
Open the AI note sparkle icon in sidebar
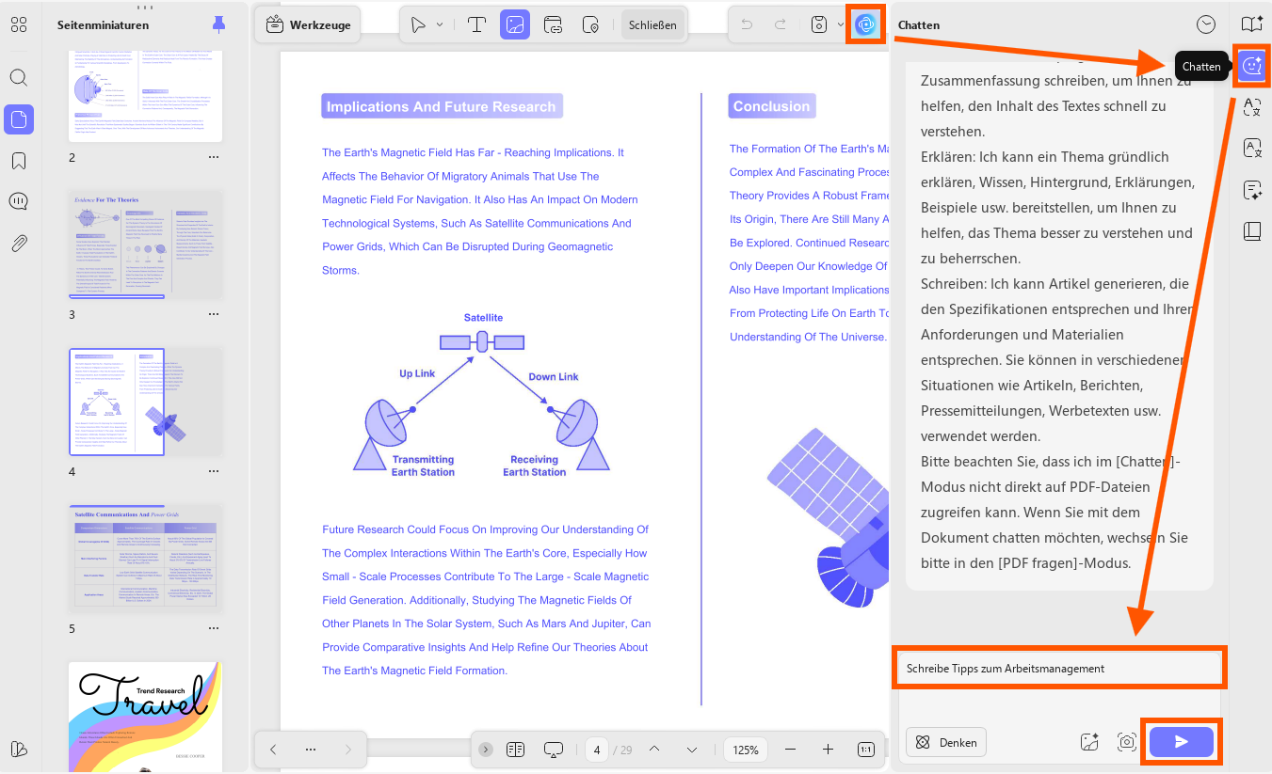[1251, 190]
